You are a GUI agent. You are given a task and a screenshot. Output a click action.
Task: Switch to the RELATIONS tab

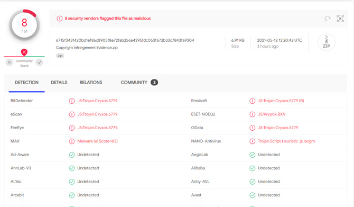91,83
